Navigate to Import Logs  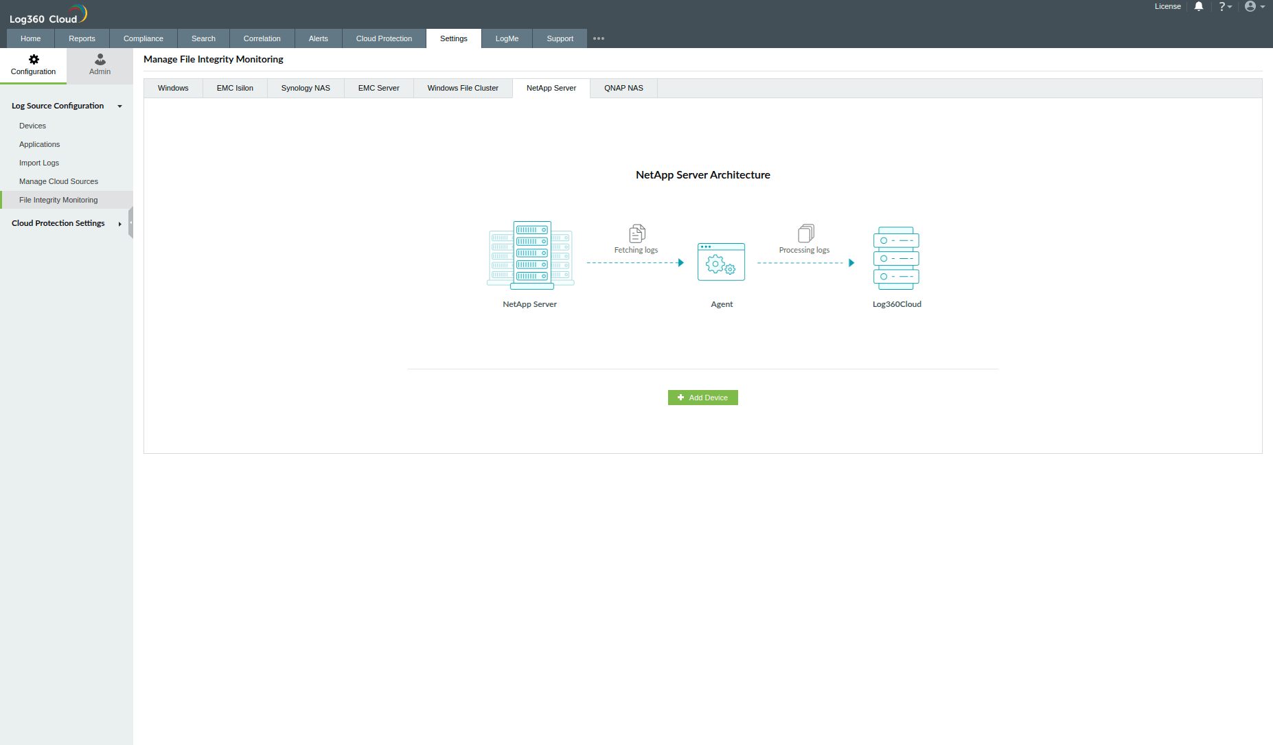click(x=39, y=163)
